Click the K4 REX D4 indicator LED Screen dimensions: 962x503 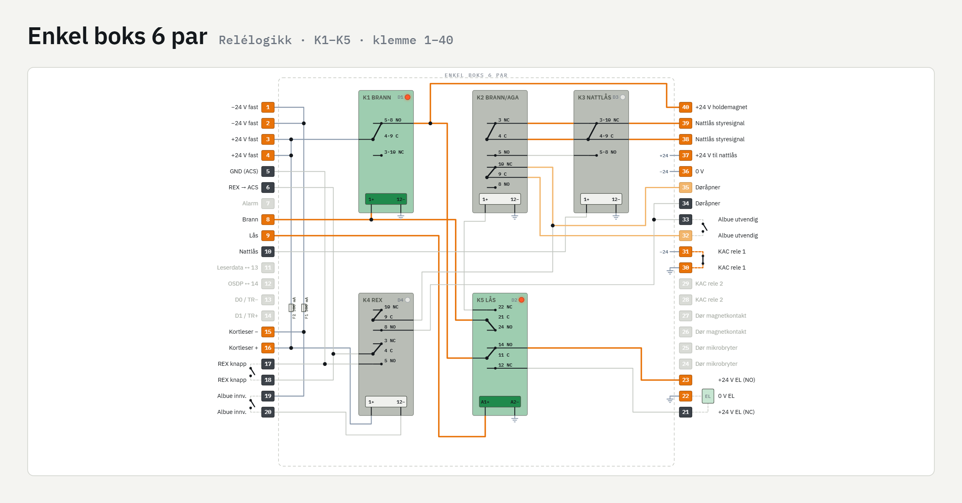pos(408,300)
